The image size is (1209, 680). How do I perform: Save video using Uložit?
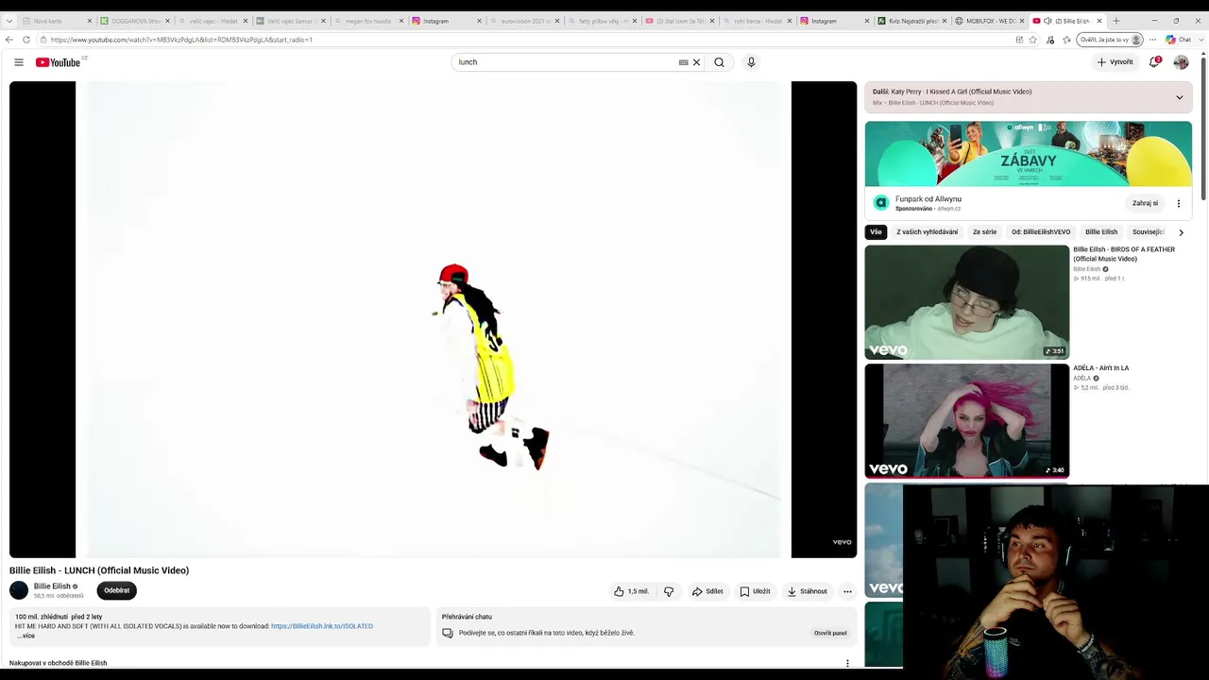(756, 591)
